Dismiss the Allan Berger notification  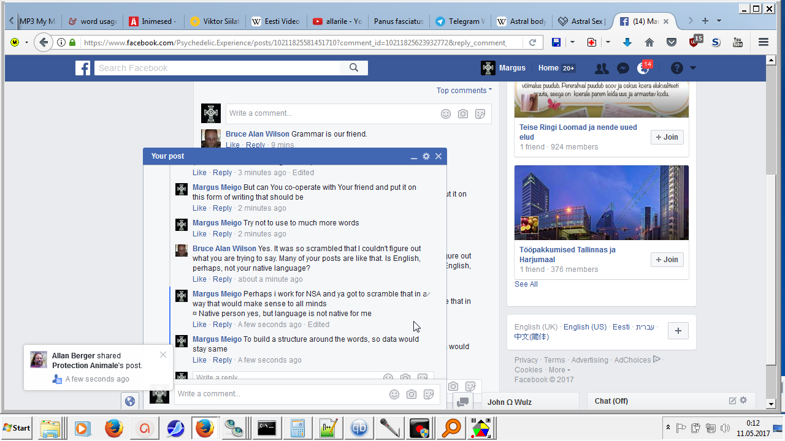(x=163, y=355)
